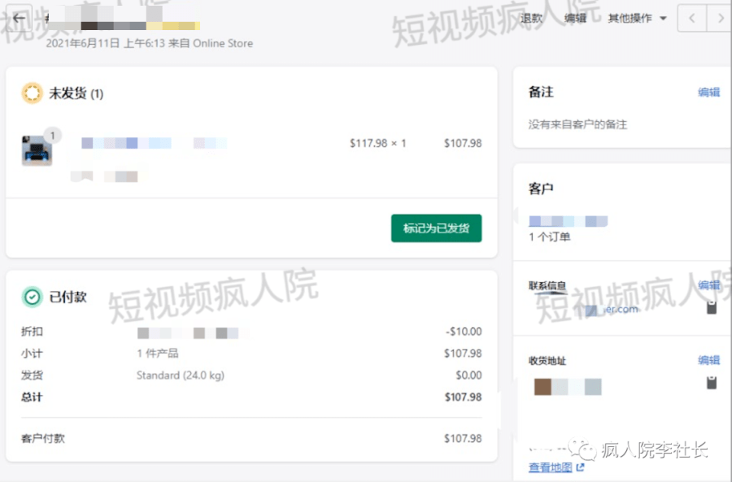732x482 pixels.
Task: Edit the 备注 notes section
Action: (708, 93)
